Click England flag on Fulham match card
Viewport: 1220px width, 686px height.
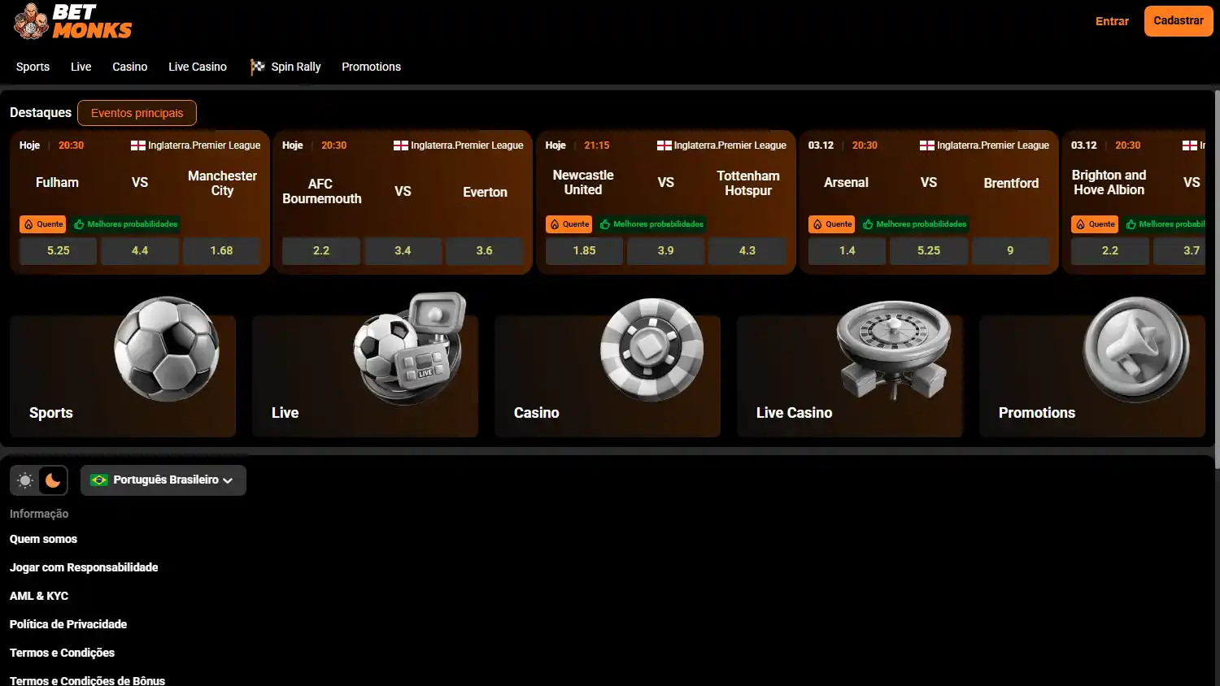138,145
